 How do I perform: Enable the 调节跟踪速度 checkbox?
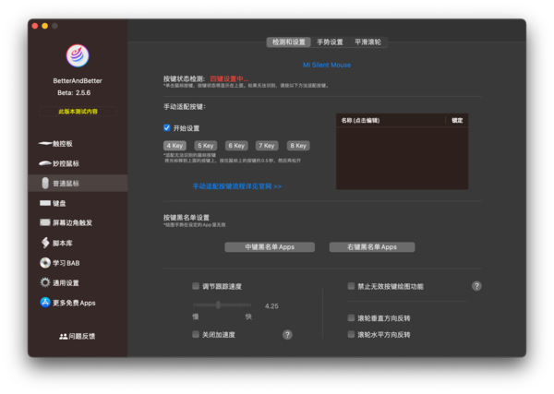(196, 286)
